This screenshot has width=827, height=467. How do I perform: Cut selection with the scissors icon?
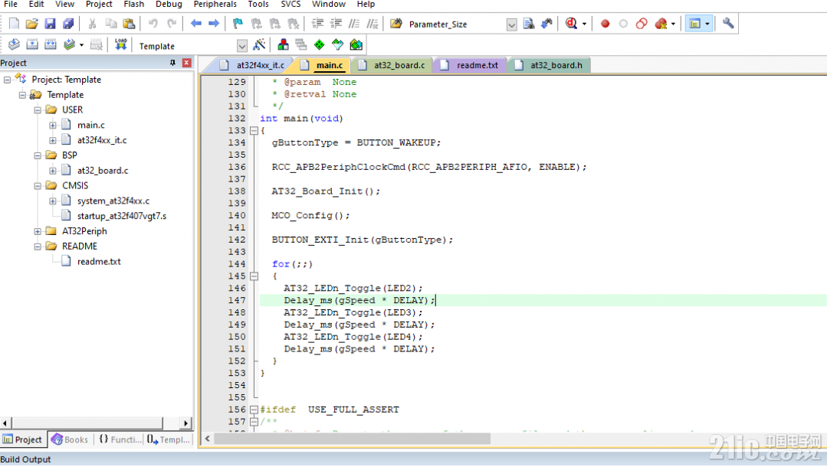[x=92, y=24]
